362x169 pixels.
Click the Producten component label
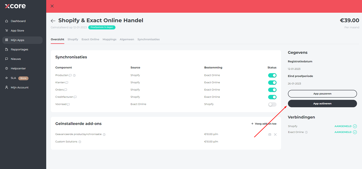[62, 75]
